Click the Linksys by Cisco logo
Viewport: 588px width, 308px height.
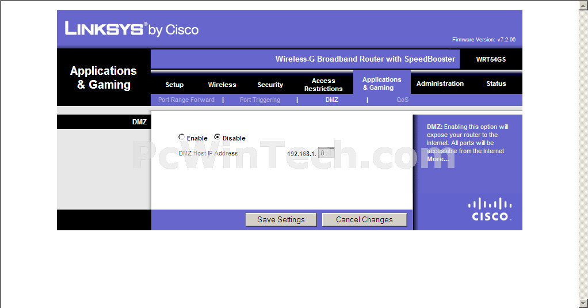pyautogui.click(x=132, y=29)
